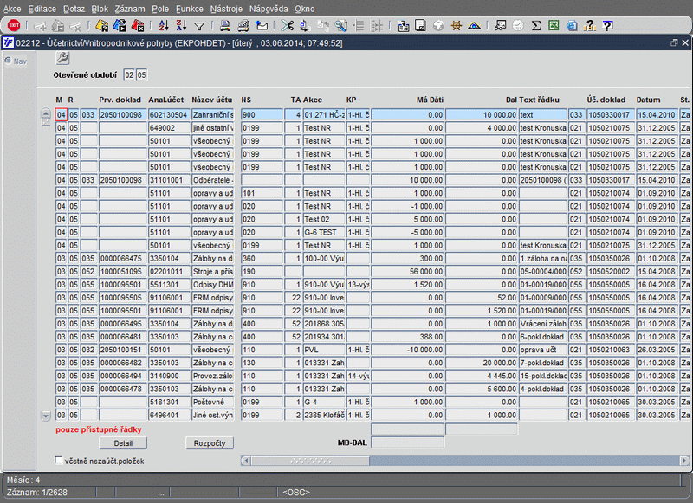
Task: Open the Funkce menu
Action: [x=189, y=7]
